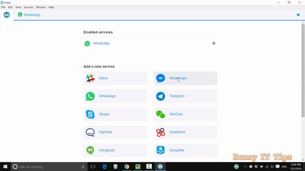Switch to the WhatsApp service tab
The height and width of the screenshot is (171, 305).
[29, 15]
